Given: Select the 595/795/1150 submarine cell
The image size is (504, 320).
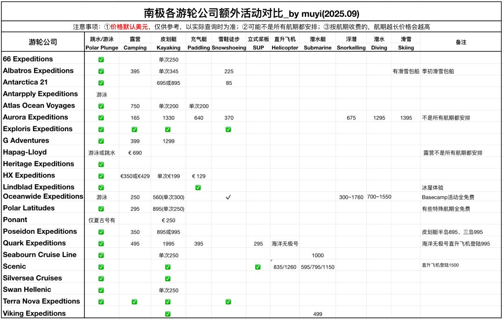Looking at the screenshot, I should coord(318,267).
